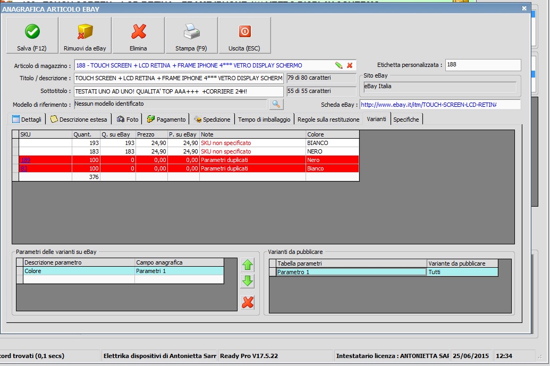
Task: Click SKU non specificato note in BIANCO row
Action: tap(252, 143)
